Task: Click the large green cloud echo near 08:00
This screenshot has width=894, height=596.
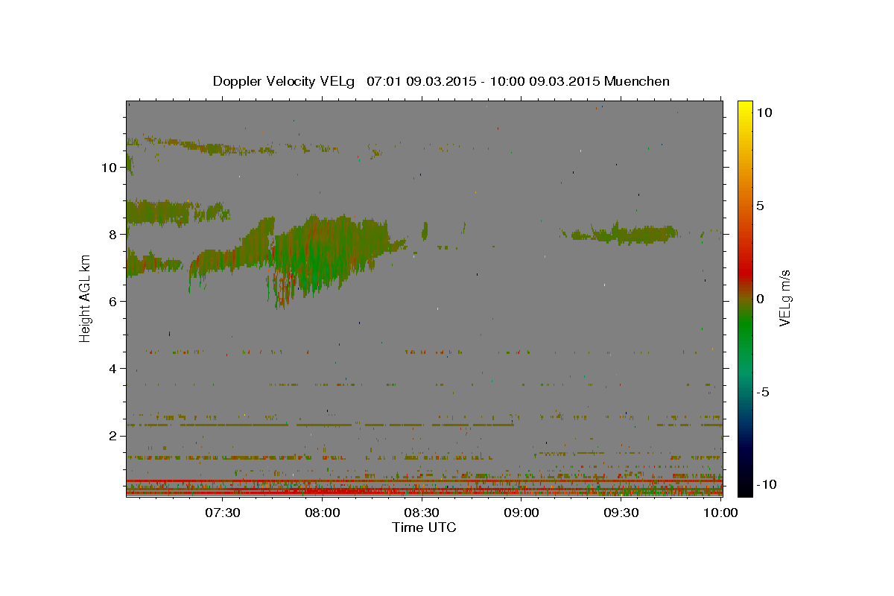Action: click(320, 257)
